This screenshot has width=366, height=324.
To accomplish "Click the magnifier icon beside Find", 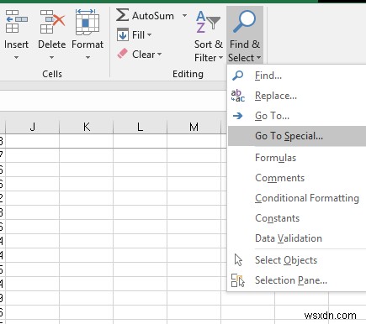I will 238,76.
